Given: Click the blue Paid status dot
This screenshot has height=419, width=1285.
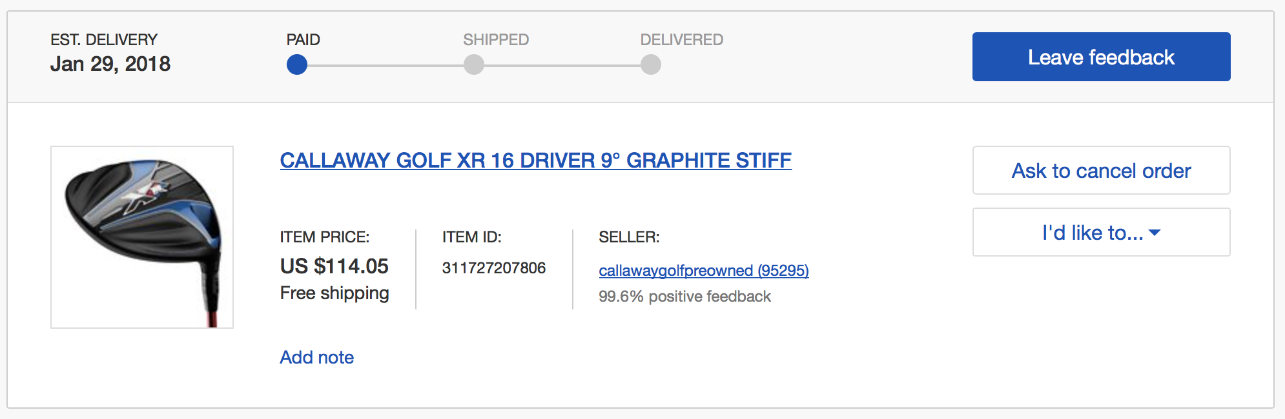Looking at the screenshot, I should click(297, 64).
